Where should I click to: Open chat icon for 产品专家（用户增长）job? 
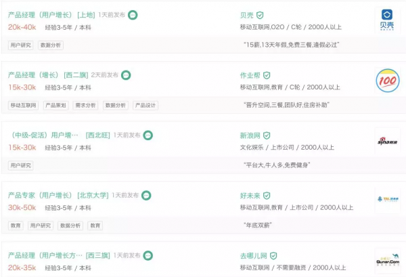click(x=146, y=195)
